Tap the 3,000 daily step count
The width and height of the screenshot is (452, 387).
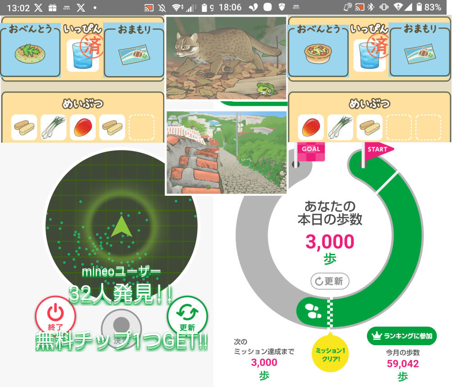pos(330,242)
